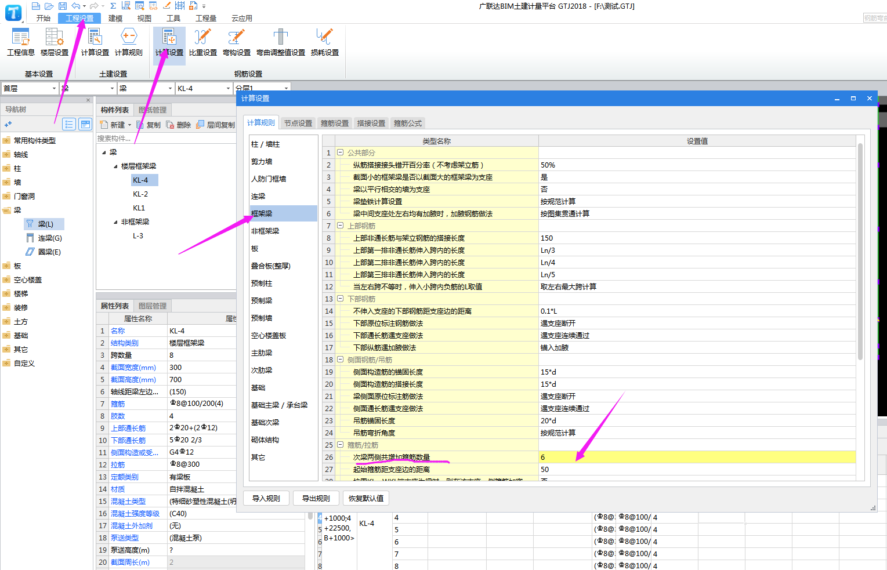Select 连梁(G) in navigation tree
This screenshot has height=570, width=887.
(44, 238)
